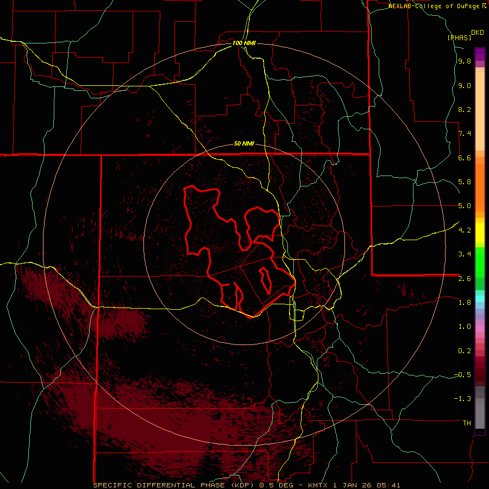Pick the cyan band near 1.8
The width and height of the screenshot is (489, 489).
pyautogui.click(x=480, y=299)
